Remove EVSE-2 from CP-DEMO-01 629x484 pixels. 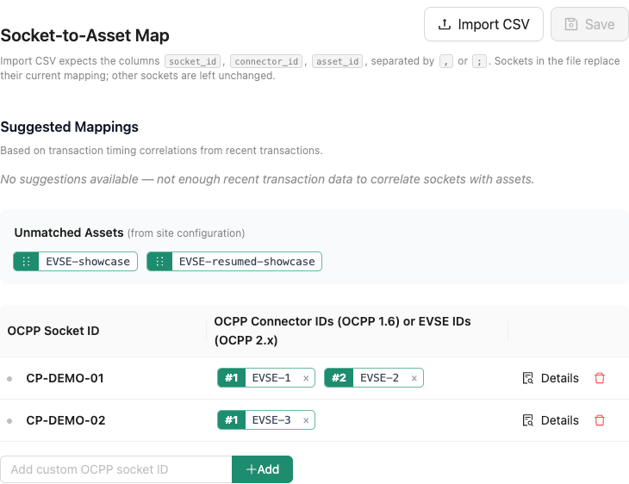pyautogui.click(x=414, y=378)
